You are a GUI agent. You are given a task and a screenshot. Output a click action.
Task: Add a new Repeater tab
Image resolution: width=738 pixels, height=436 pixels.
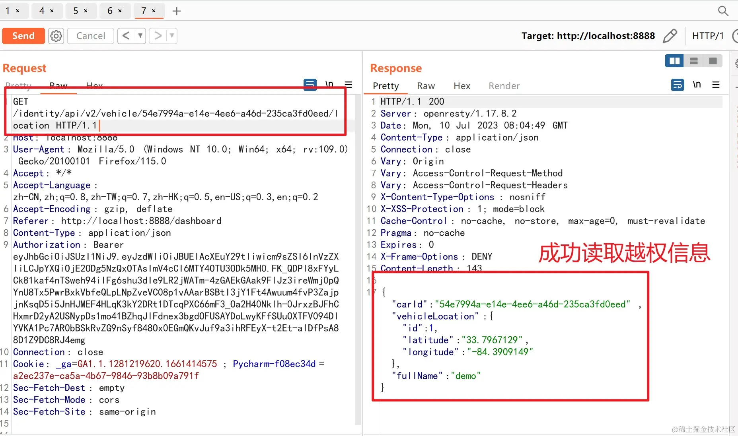pos(177,11)
